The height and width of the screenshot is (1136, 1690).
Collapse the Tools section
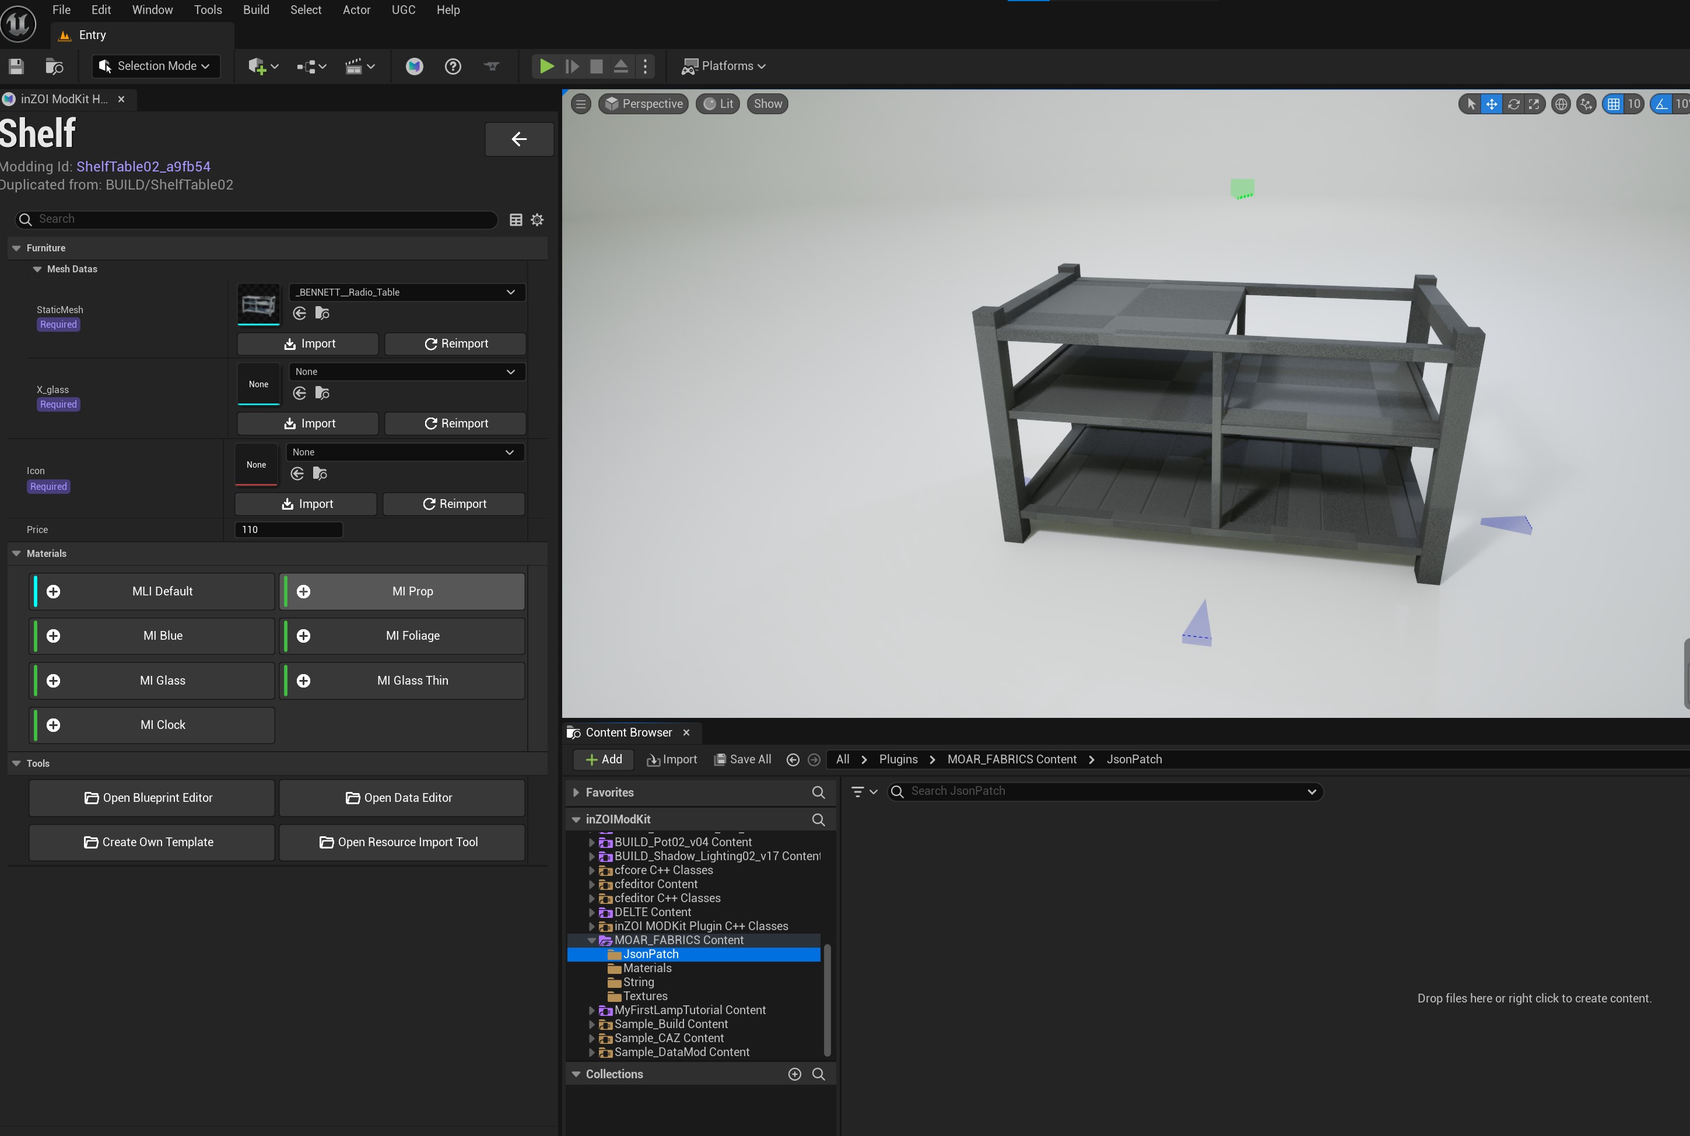16,763
